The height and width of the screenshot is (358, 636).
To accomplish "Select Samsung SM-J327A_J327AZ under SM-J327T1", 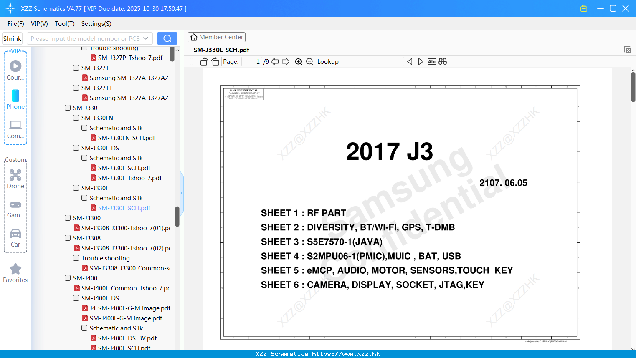I will [129, 98].
